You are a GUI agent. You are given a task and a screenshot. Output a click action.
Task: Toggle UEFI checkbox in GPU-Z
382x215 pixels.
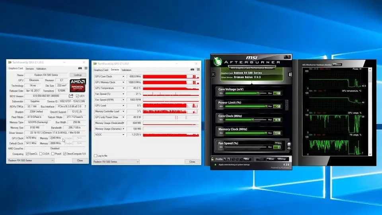point(77,96)
